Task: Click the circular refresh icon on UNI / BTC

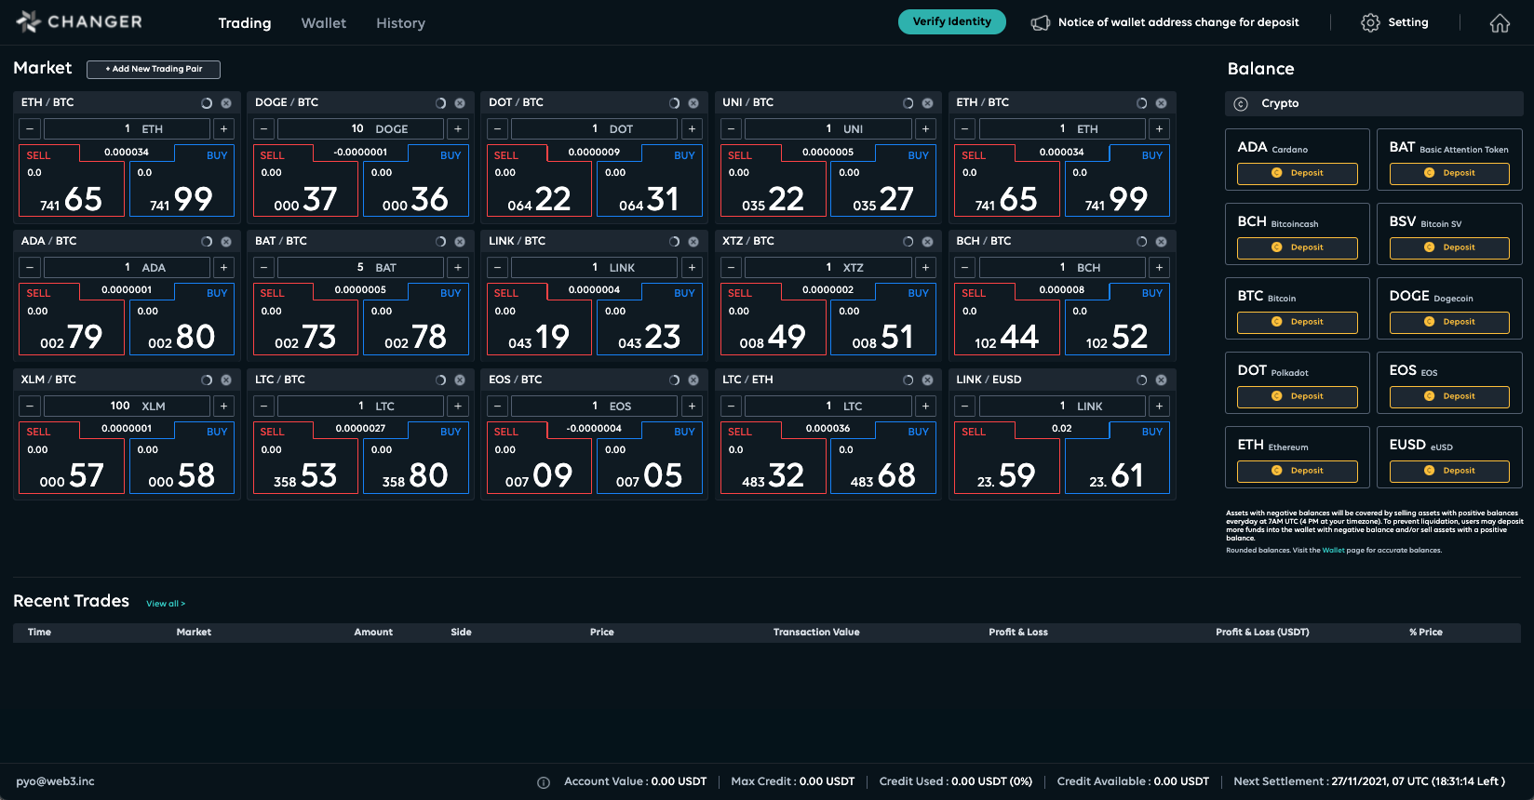Action: [x=908, y=103]
